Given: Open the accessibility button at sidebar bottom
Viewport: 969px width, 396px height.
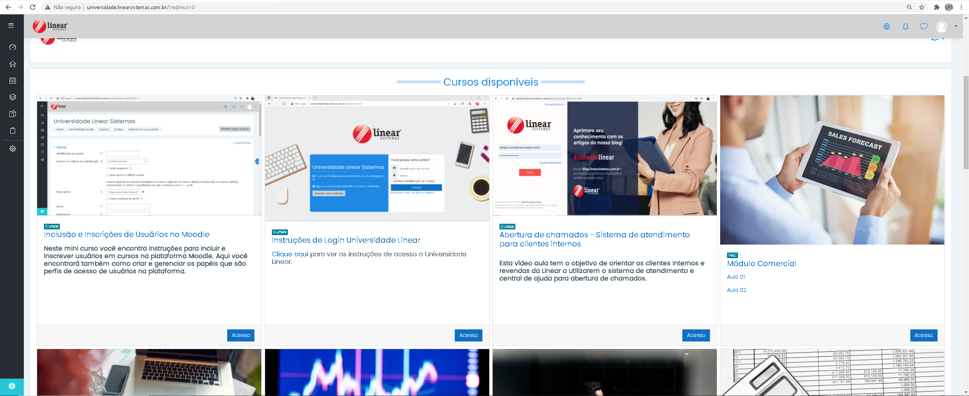Looking at the screenshot, I should [12, 387].
